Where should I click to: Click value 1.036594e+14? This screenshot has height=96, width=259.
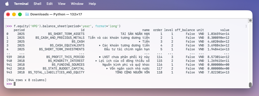tap(218, 34)
